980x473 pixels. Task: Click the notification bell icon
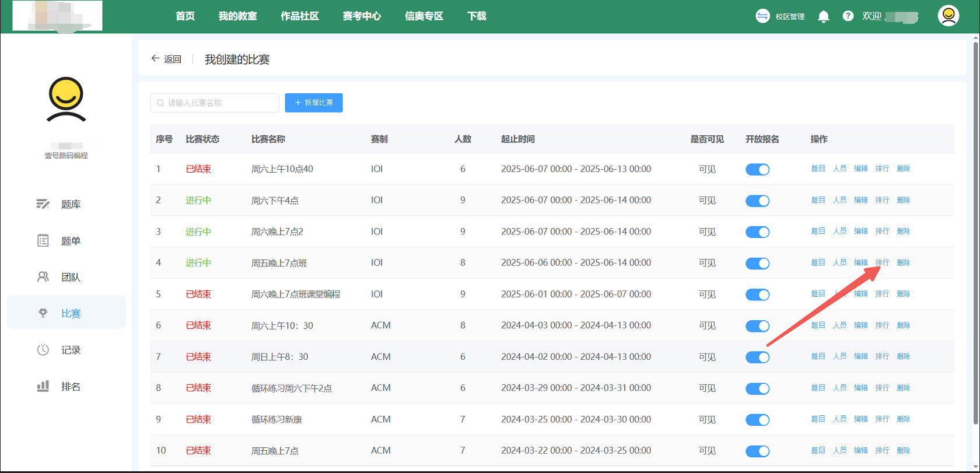click(x=823, y=16)
